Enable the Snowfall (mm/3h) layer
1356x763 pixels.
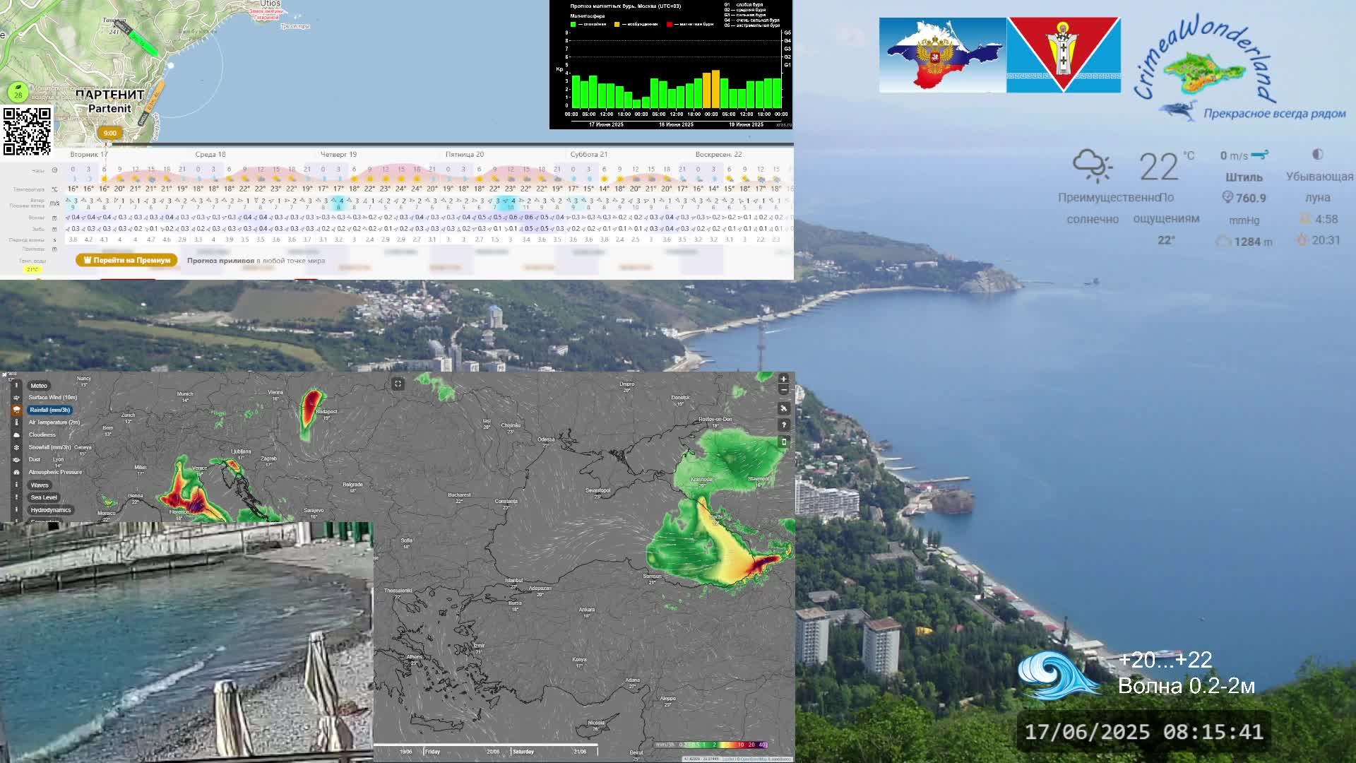[x=50, y=447]
